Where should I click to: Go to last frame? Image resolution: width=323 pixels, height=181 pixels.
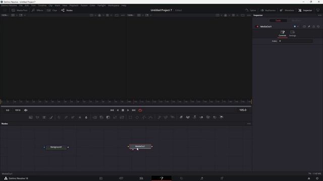click(134, 110)
